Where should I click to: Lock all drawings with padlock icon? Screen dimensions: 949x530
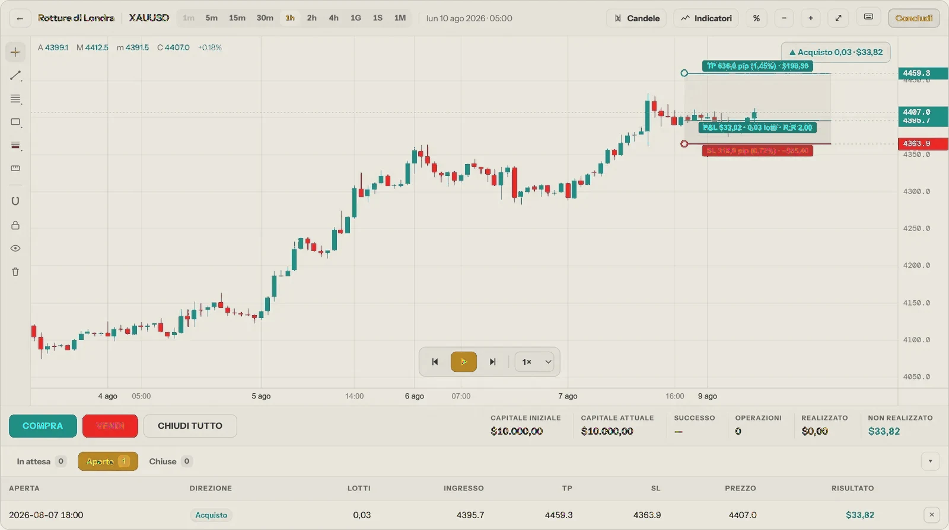15,225
